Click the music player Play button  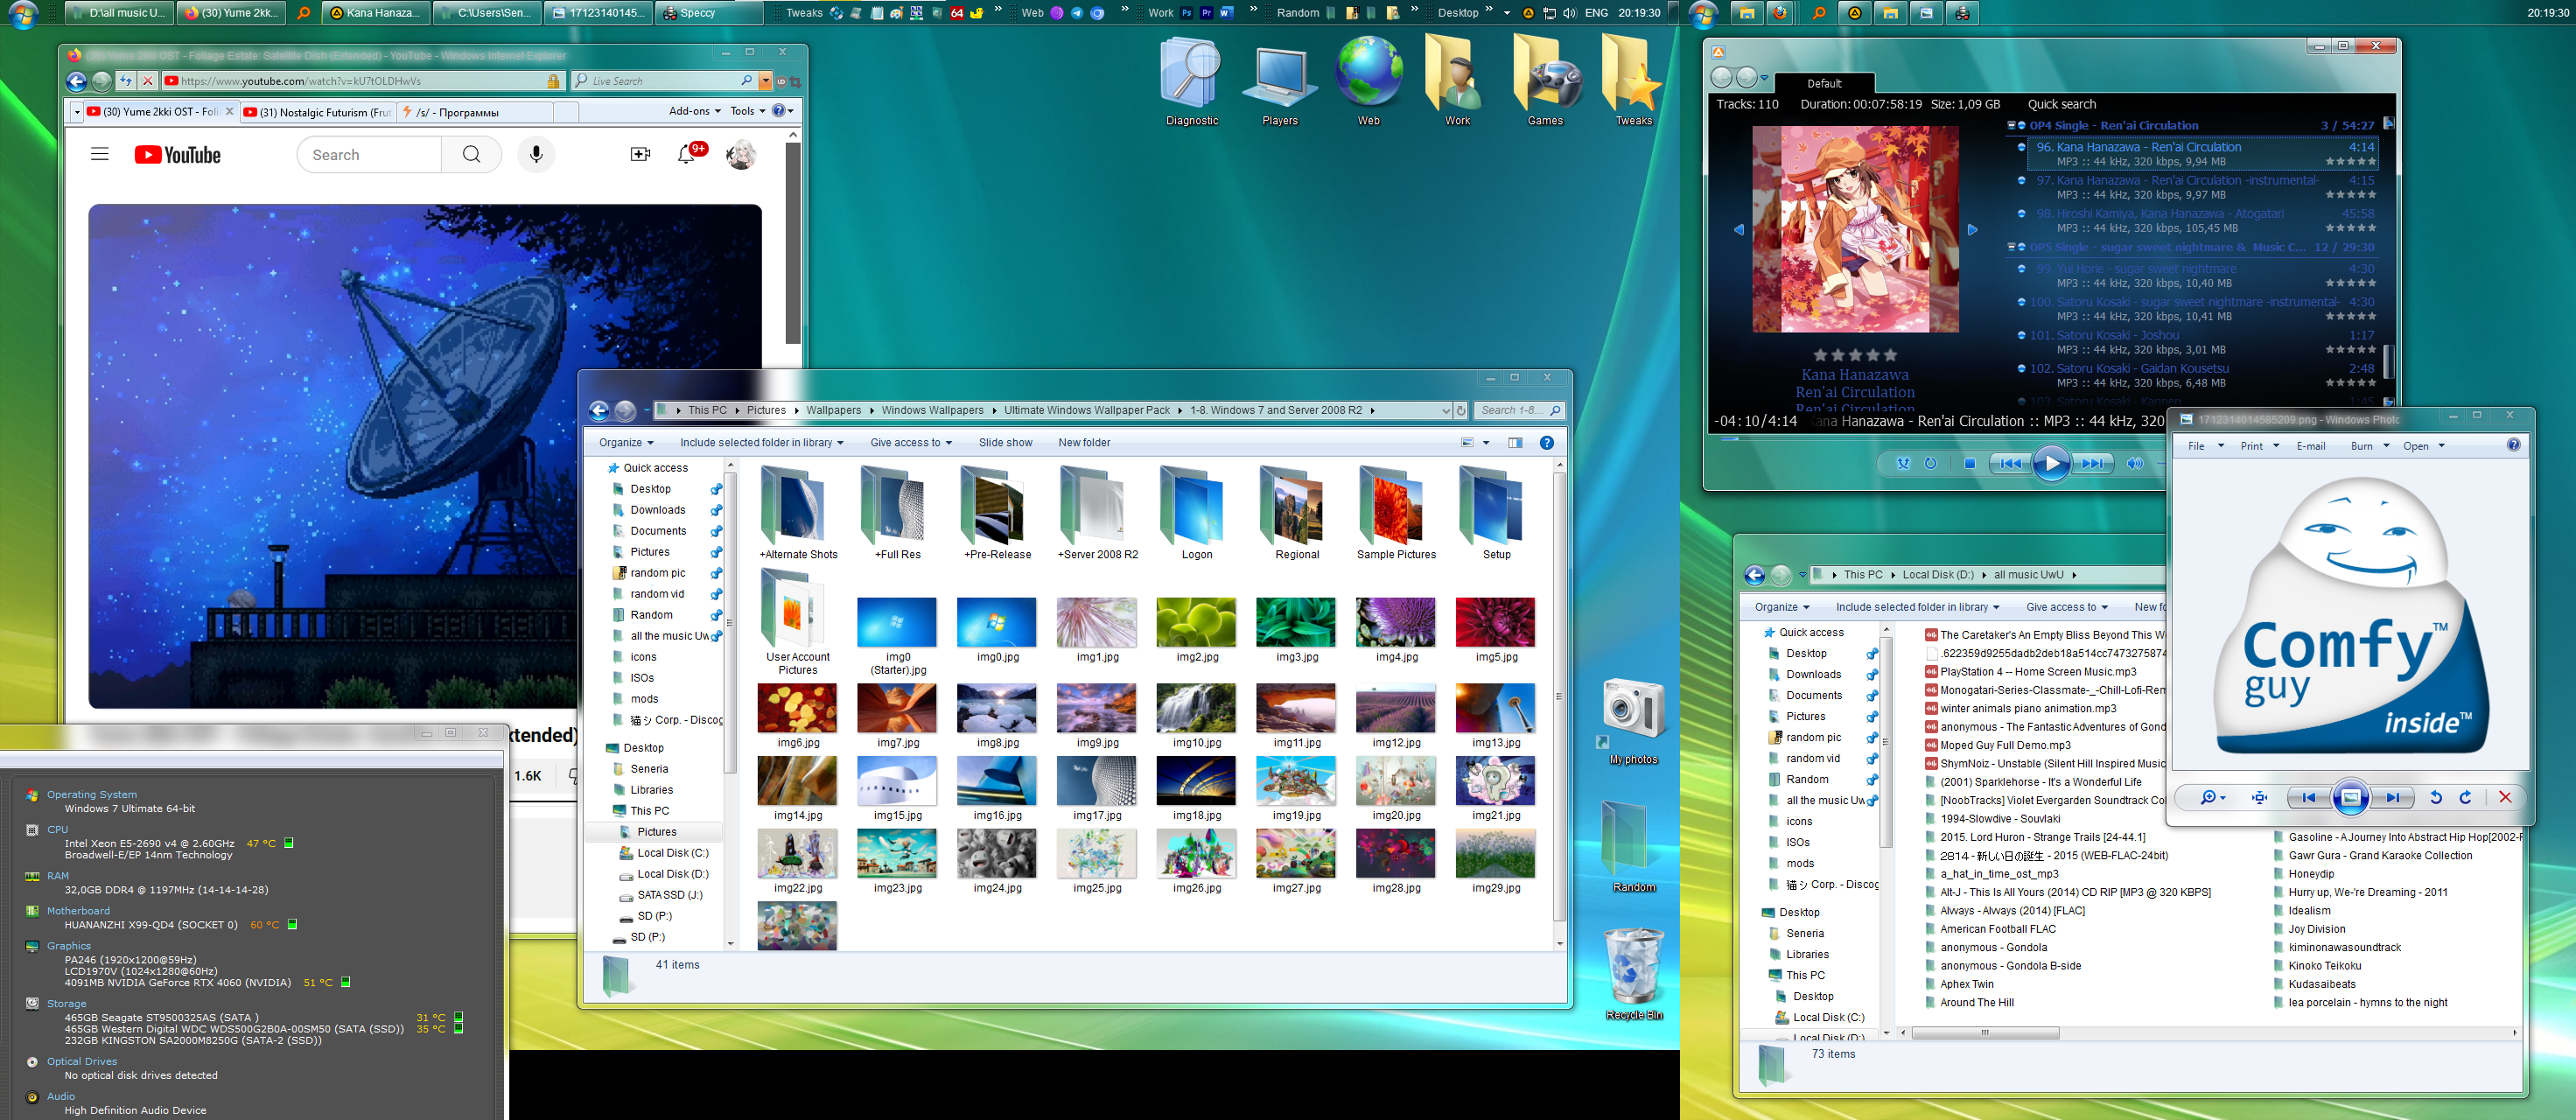2051,463
